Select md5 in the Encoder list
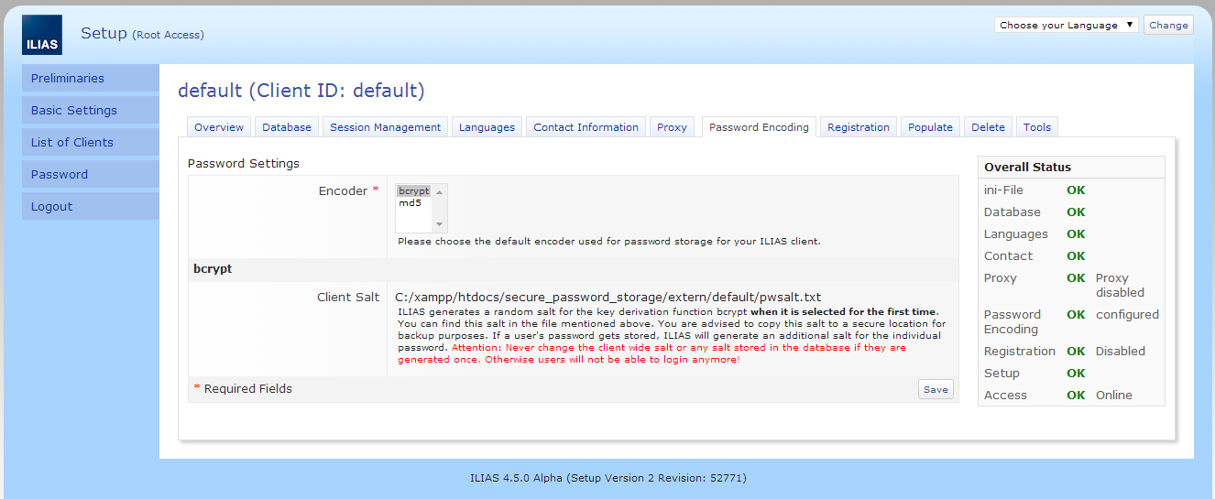 coord(410,203)
